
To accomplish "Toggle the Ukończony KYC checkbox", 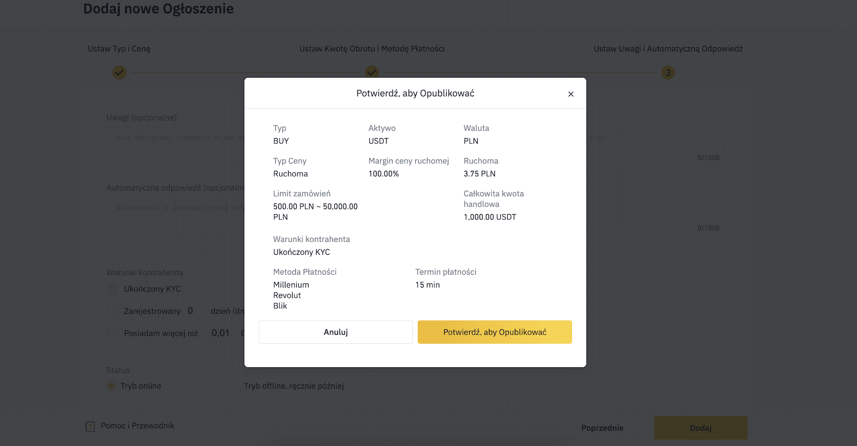I will 112,289.
